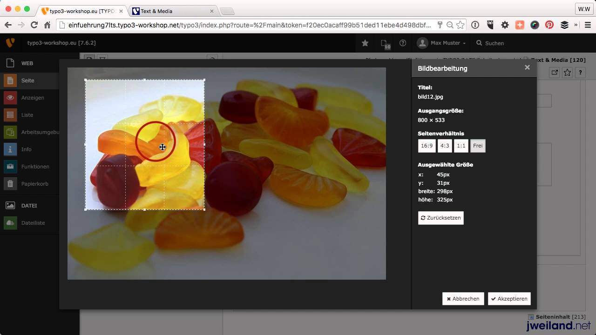Close the Bildbearbeitung dialog

[x=527, y=67]
